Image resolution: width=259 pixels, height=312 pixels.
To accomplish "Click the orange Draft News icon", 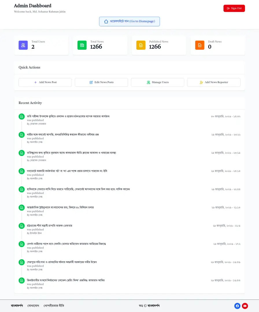I will [199, 45].
